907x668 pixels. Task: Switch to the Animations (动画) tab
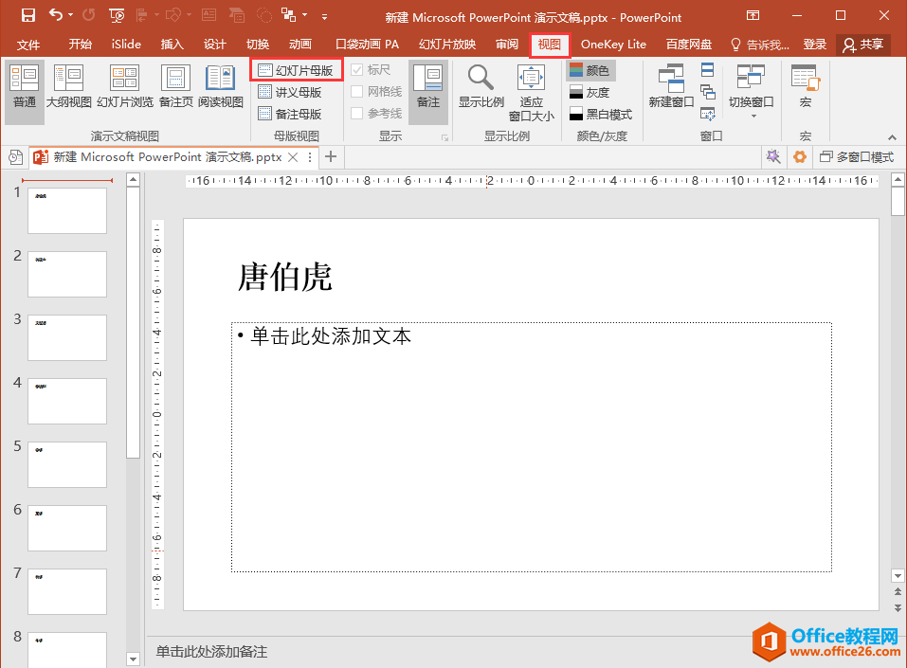pyautogui.click(x=299, y=45)
